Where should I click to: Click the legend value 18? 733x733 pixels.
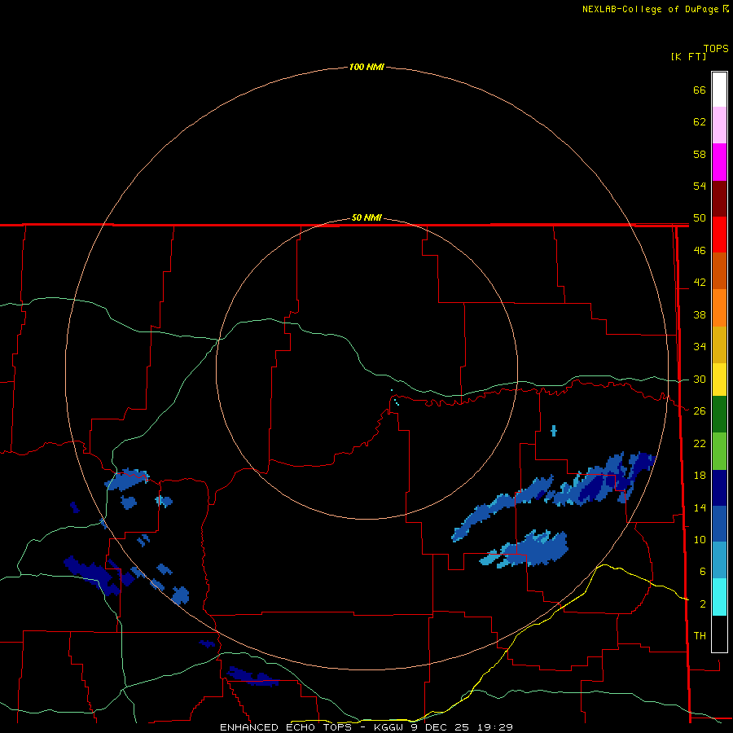(700, 476)
